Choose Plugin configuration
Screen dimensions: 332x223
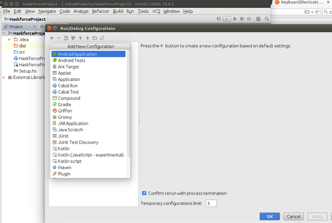coord(89,174)
